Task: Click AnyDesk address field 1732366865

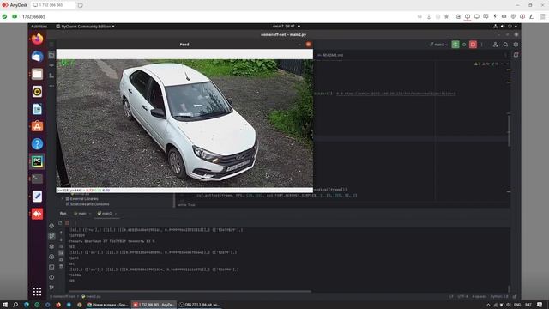Action: click(34, 16)
